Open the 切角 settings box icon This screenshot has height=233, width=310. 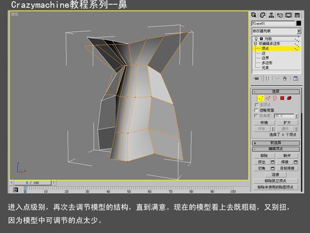click(273, 169)
